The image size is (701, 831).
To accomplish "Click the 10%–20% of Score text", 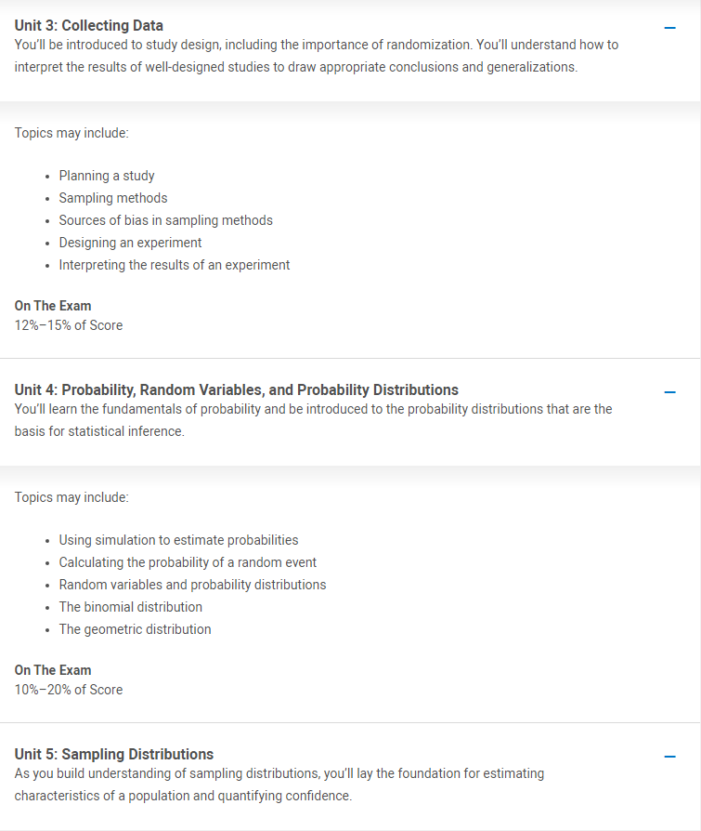I will pyautogui.click(x=69, y=690).
